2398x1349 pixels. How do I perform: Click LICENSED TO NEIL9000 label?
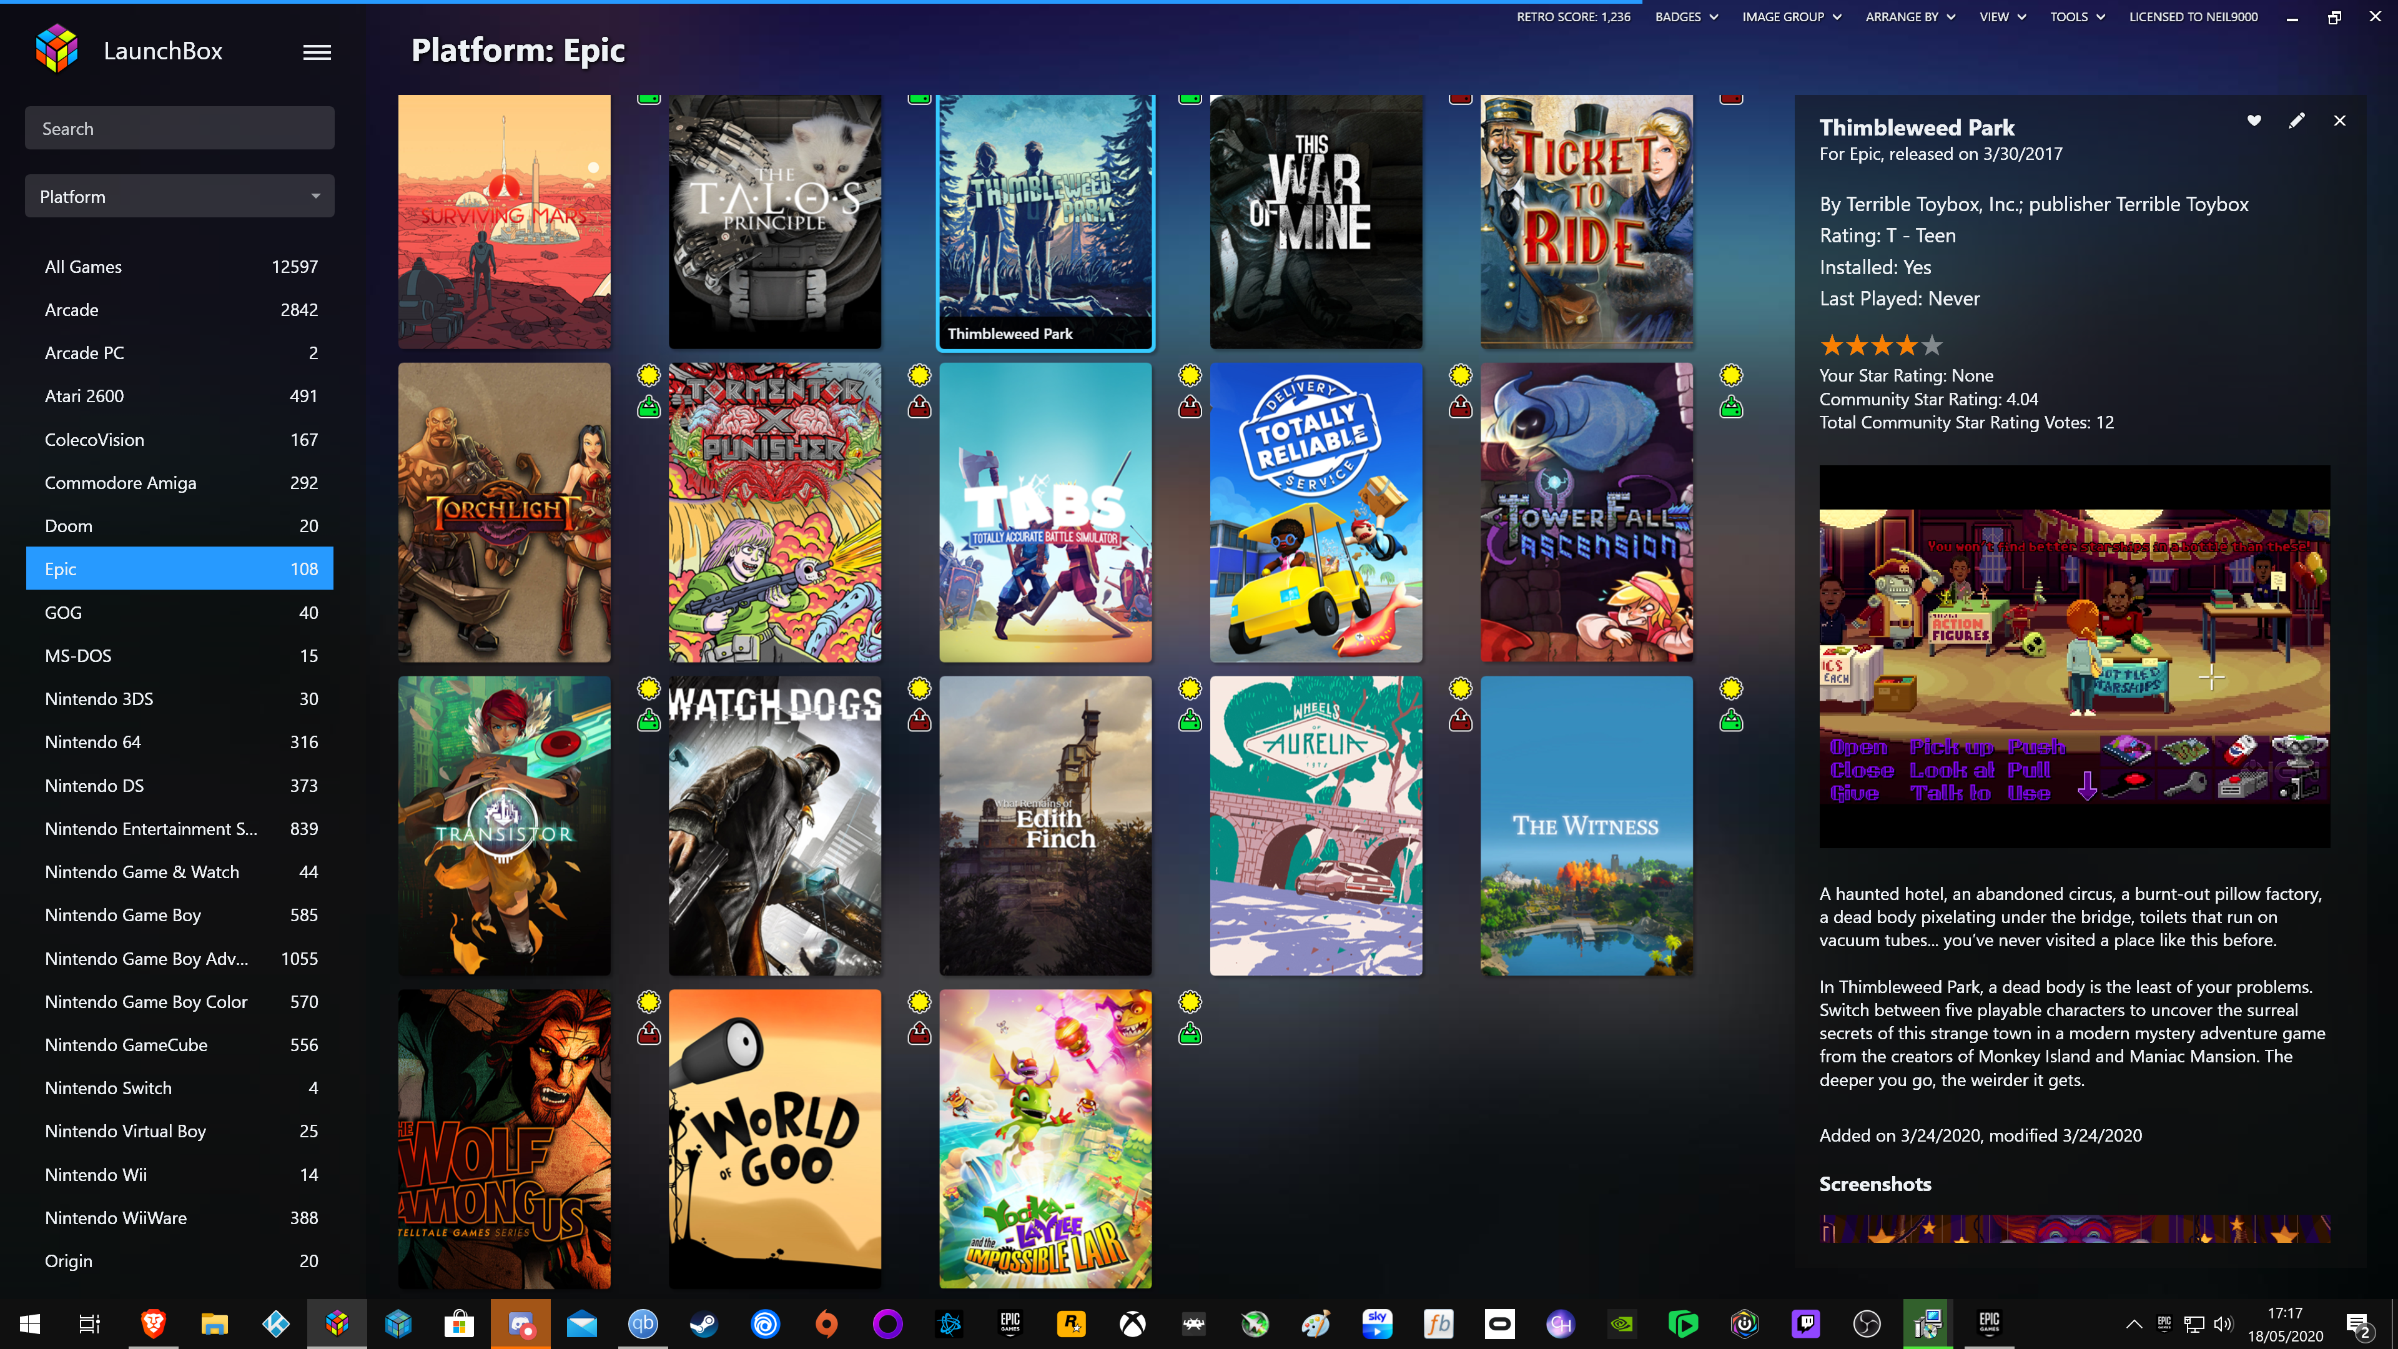[x=2193, y=17]
